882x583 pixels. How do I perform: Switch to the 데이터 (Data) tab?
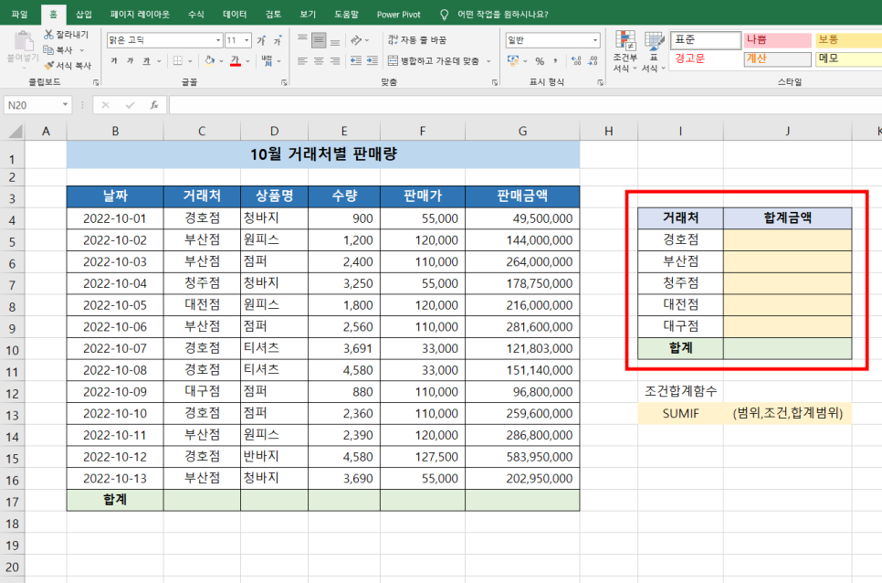236,14
